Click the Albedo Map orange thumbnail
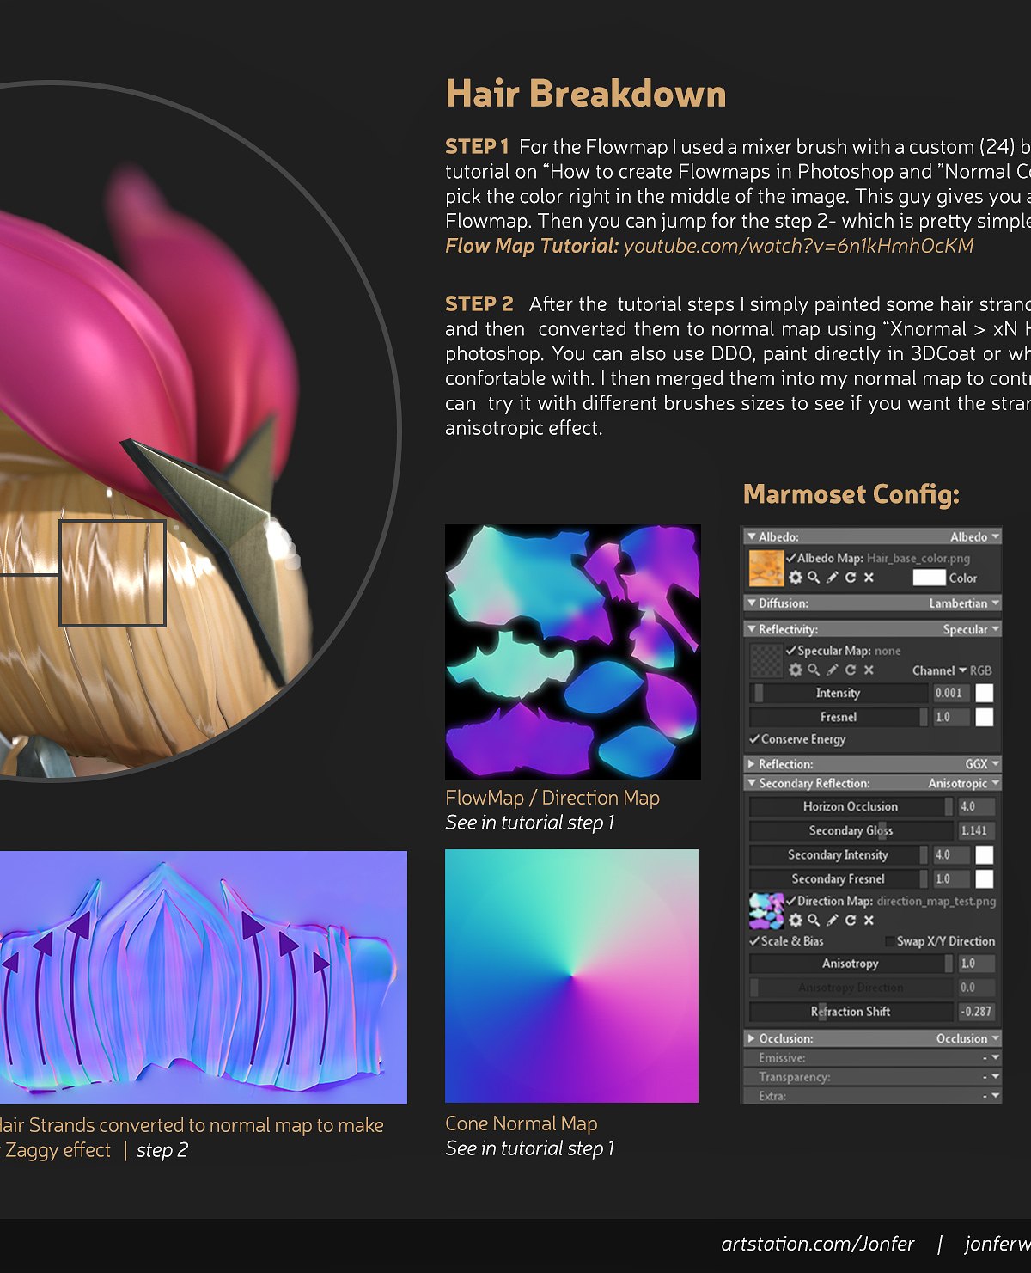The width and height of the screenshot is (1031, 1273). (x=766, y=568)
